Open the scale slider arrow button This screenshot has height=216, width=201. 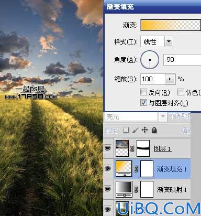(x=170, y=79)
